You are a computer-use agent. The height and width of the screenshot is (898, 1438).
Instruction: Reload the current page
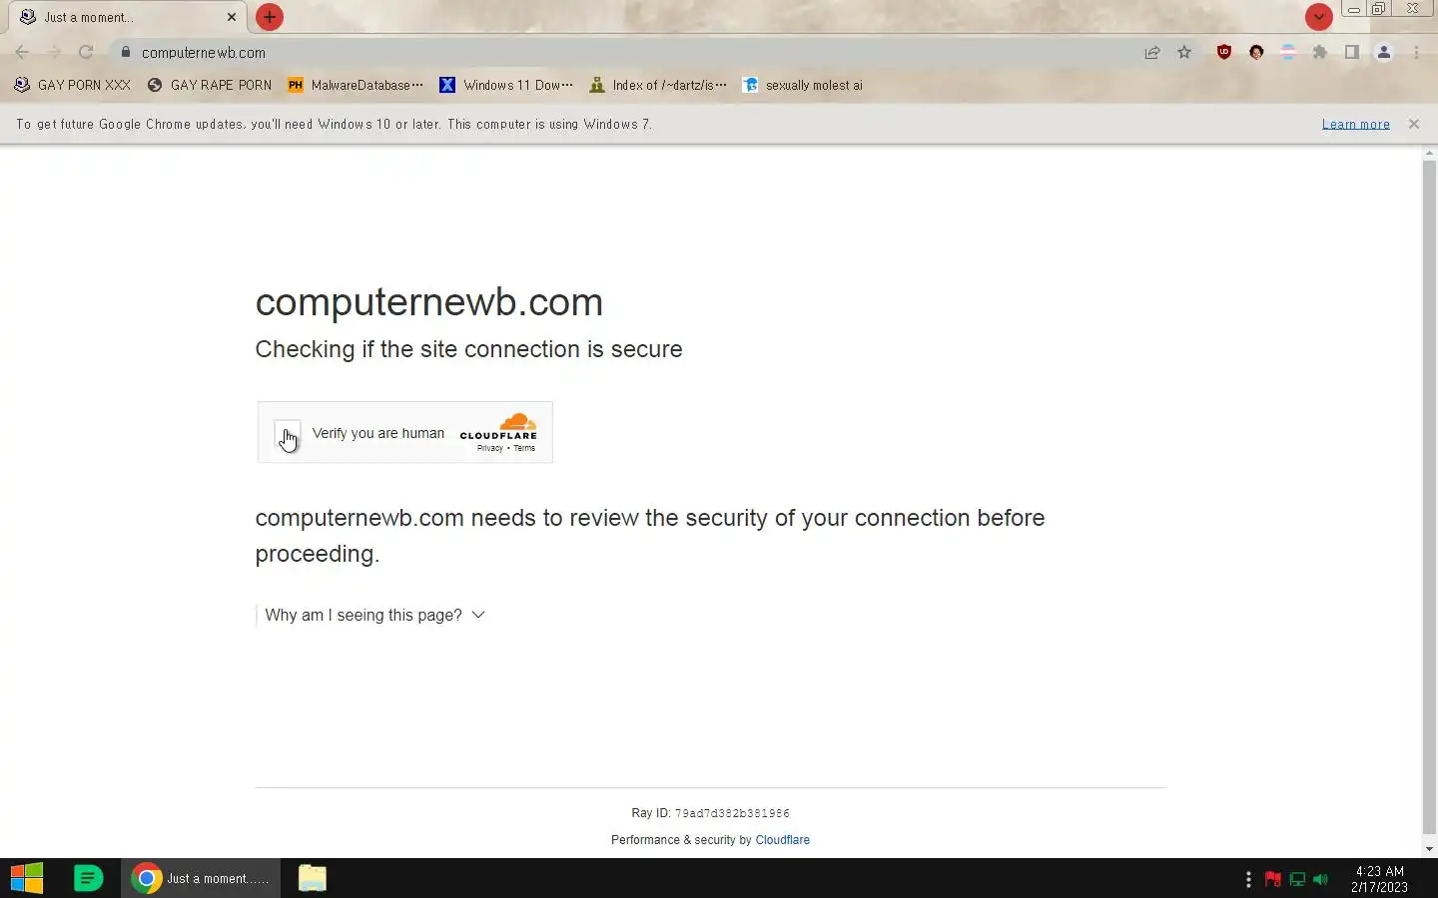point(86,52)
